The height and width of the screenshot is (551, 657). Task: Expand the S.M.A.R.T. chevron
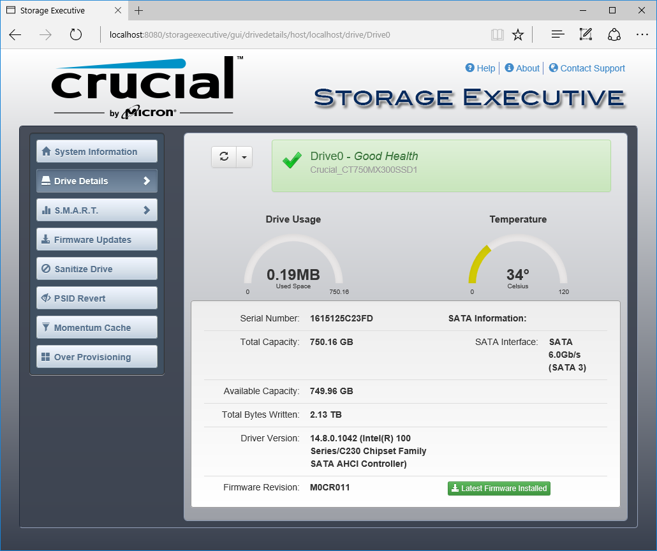click(x=147, y=210)
